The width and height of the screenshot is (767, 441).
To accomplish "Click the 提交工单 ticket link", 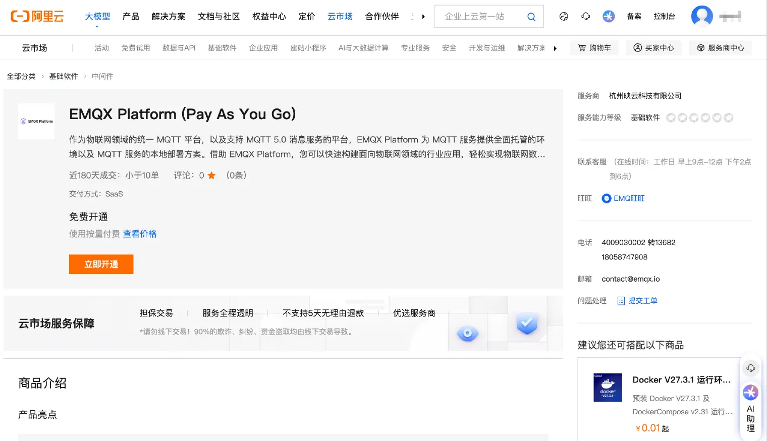I will click(x=643, y=301).
